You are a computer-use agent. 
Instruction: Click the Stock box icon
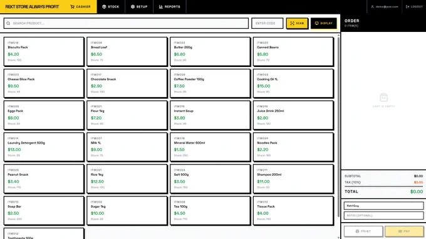[x=104, y=7]
